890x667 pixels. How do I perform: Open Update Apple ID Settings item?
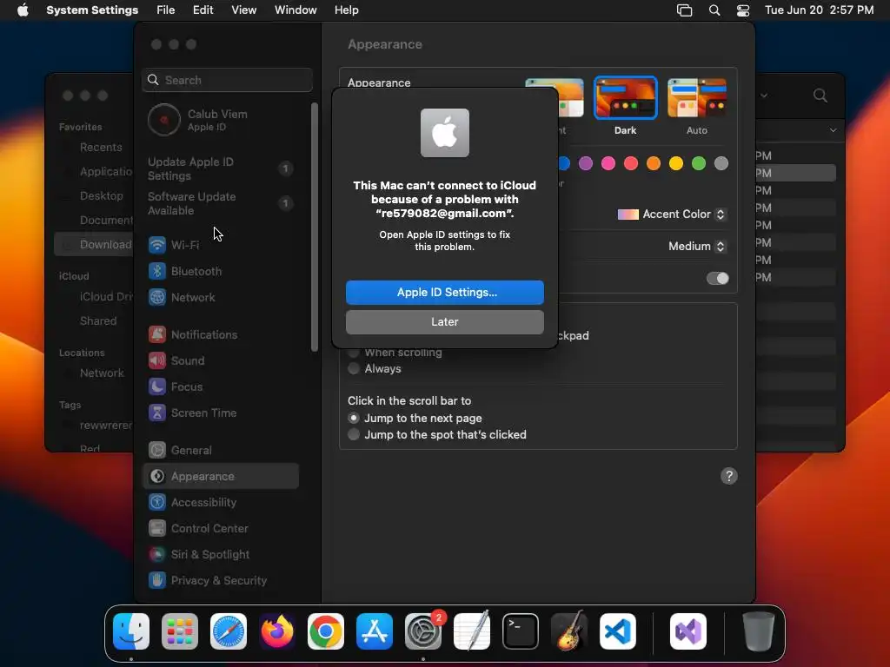tap(222, 169)
